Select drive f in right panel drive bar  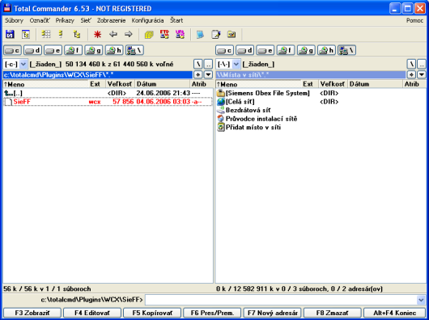pyautogui.click(x=286, y=50)
